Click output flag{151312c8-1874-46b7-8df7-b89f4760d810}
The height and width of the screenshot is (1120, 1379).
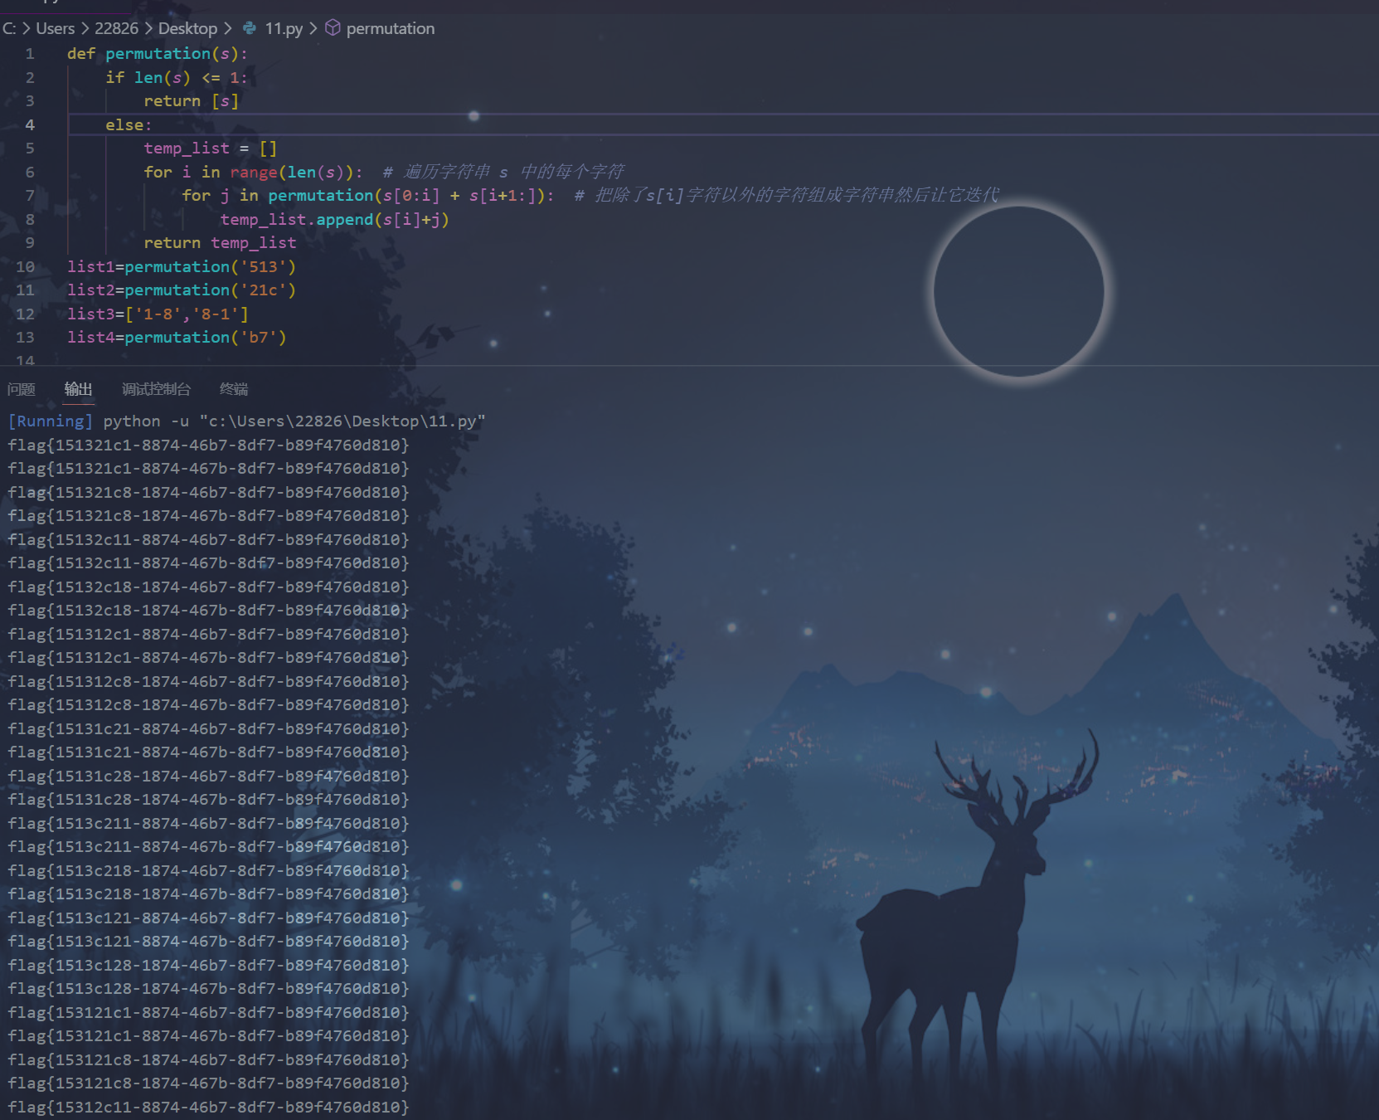(x=208, y=681)
